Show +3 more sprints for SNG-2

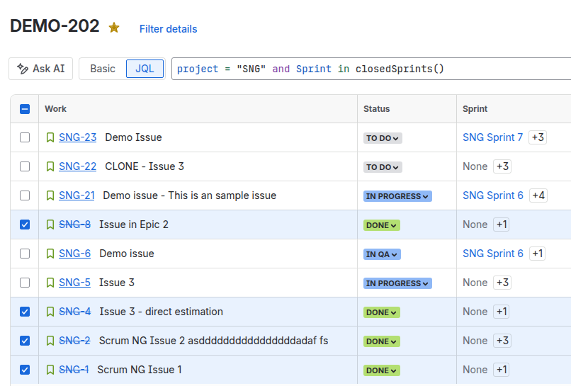[x=502, y=341]
